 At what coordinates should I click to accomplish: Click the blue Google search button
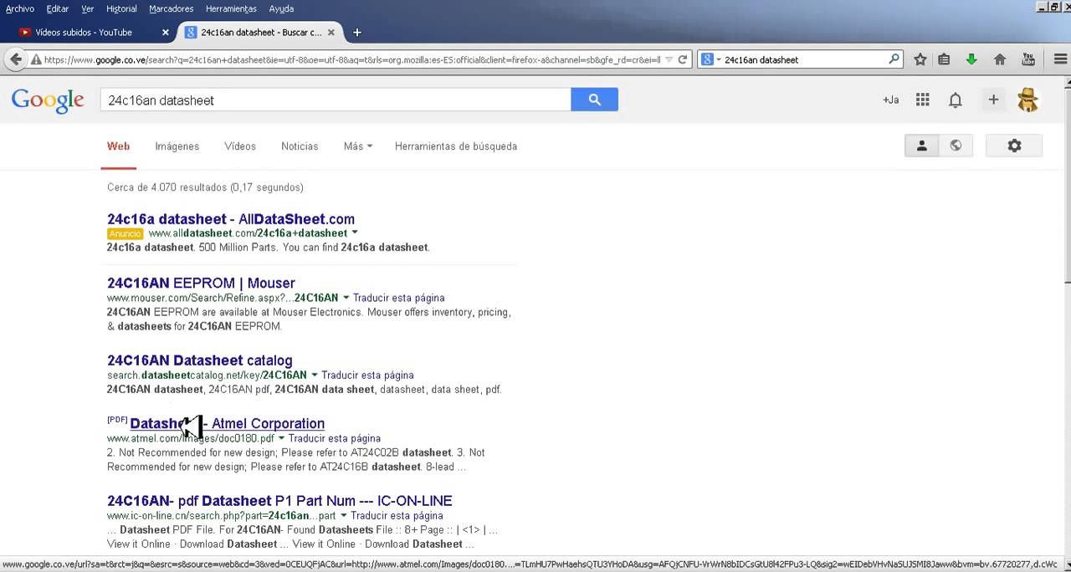[594, 100]
